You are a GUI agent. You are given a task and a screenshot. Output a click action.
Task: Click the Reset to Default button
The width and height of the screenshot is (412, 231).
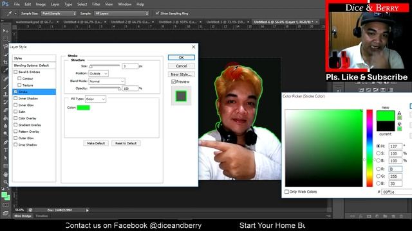click(x=126, y=143)
